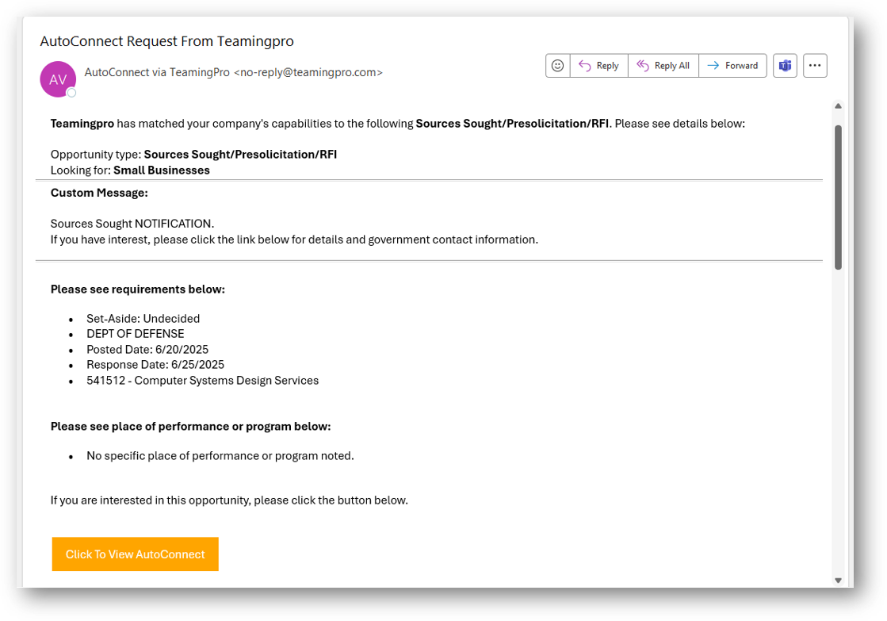Click the subject AutoConnect Request From Teamingpro
The width and height of the screenshot is (887, 621).
(167, 41)
